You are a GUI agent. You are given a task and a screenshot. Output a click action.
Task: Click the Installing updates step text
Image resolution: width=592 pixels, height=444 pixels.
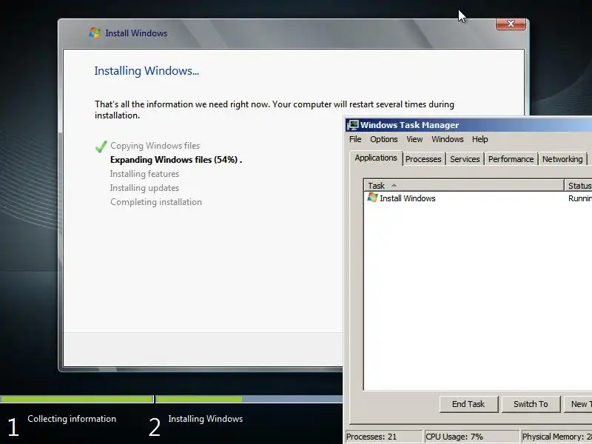tap(144, 188)
